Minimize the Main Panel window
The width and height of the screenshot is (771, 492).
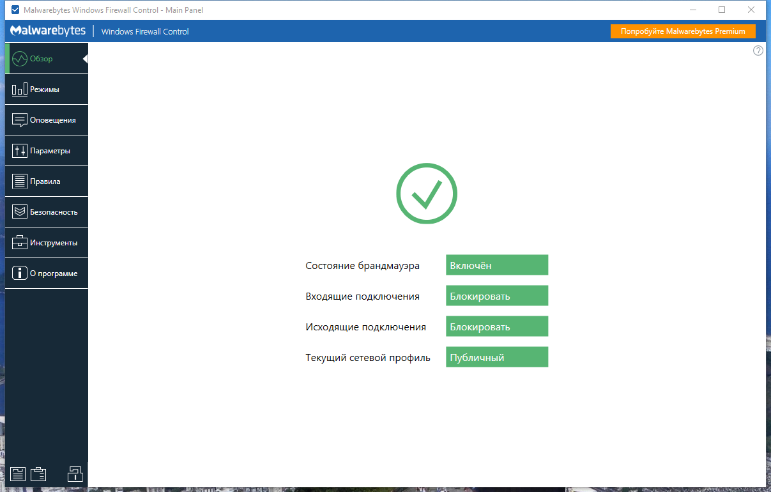[693, 10]
